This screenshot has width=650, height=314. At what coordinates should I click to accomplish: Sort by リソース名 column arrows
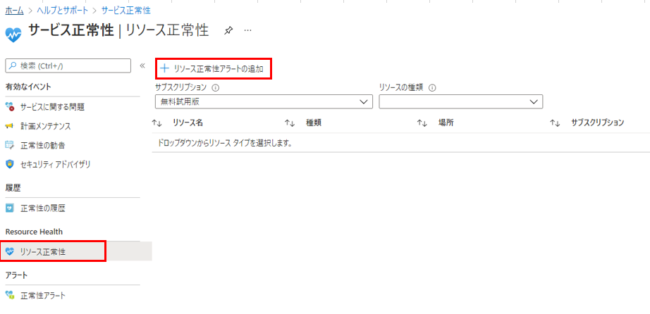click(x=157, y=123)
